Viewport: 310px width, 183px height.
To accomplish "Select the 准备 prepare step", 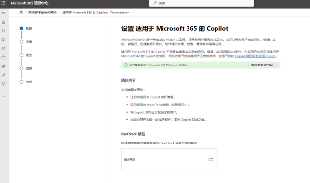I will pos(26,42).
